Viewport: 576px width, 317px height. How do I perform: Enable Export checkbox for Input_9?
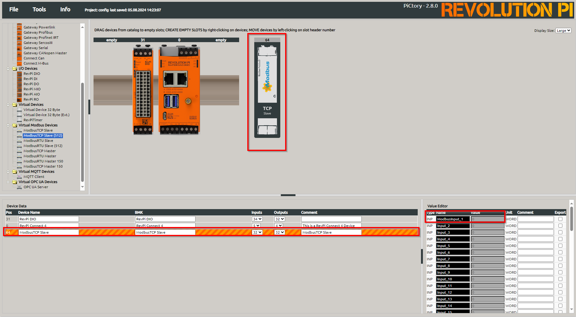[x=560, y=272]
